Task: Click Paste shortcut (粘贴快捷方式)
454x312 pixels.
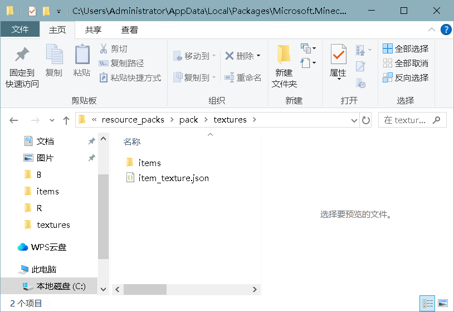Action: click(x=130, y=77)
